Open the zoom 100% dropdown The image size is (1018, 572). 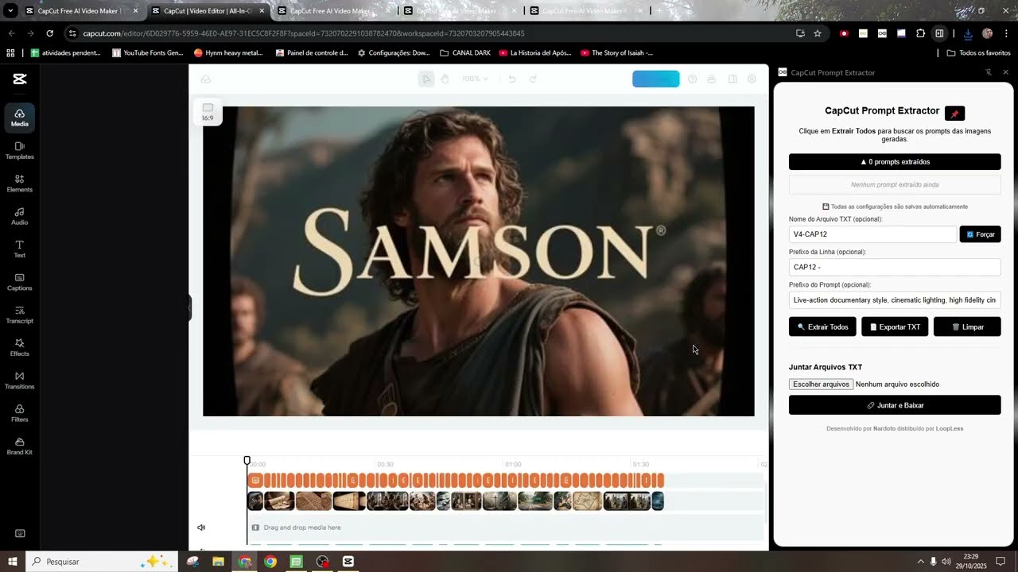pos(475,79)
